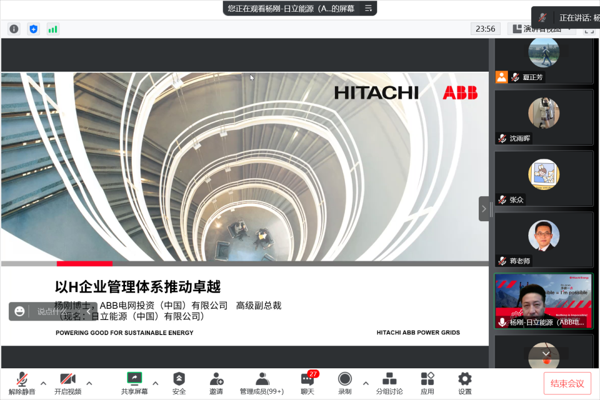This screenshot has width=600, height=400.
Task: Check the green network signal icon
Action: click(53, 29)
